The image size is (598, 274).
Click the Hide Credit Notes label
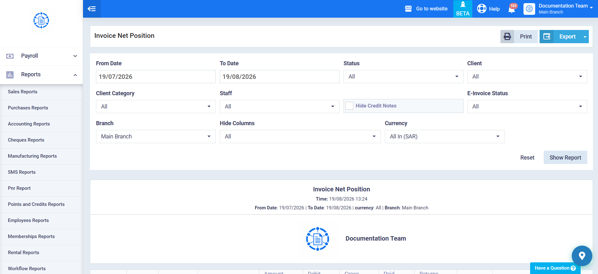(x=376, y=106)
